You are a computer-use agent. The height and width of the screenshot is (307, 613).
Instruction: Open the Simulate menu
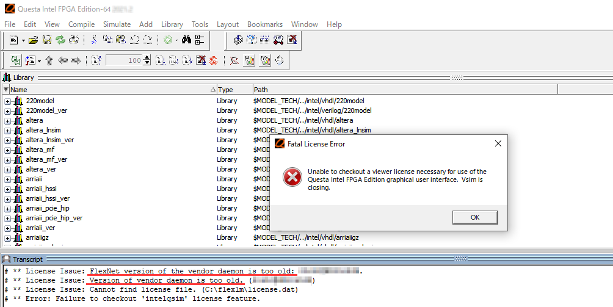117,24
